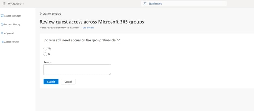
Task: Go to the Approvals menu item
Action: coord(8,33)
